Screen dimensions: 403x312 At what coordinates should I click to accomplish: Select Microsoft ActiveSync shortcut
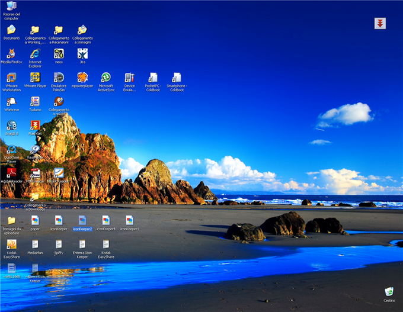pos(106,78)
